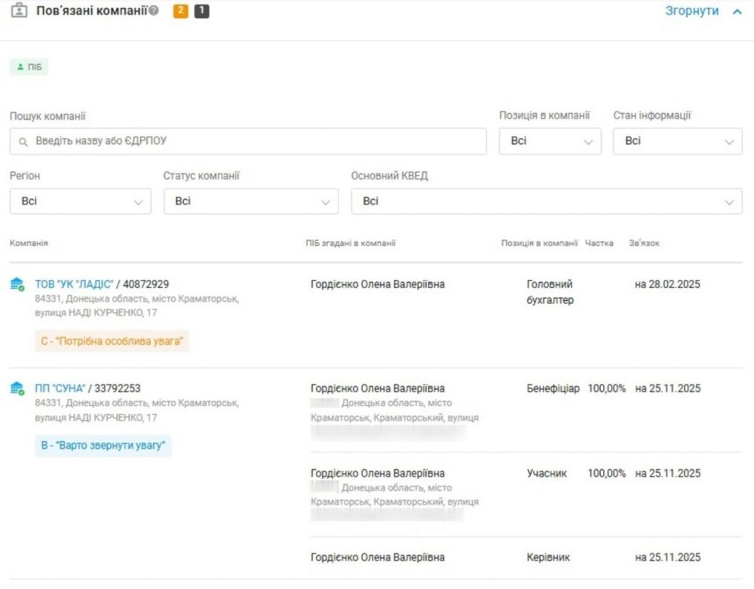Click the company icon next to ТОВ "УК "ЛАДІС"
Image resolution: width=754 pixels, height=589 pixels.
click(17, 284)
